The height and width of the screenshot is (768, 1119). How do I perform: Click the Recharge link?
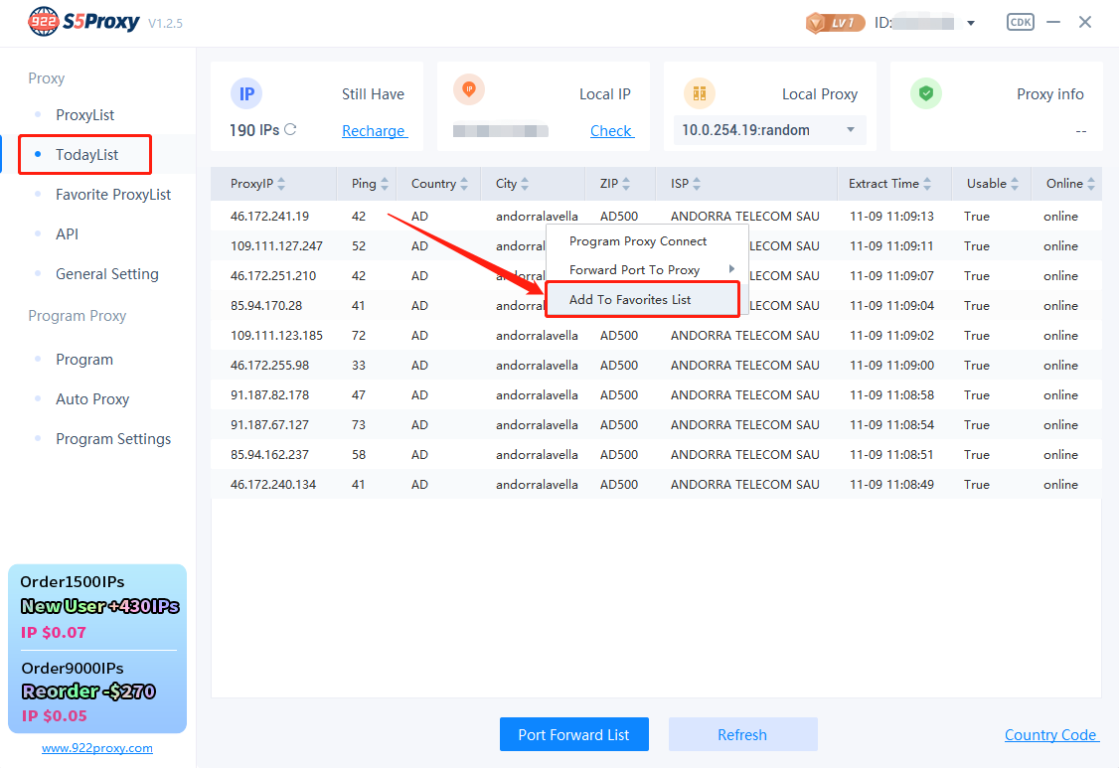click(x=374, y=130)
